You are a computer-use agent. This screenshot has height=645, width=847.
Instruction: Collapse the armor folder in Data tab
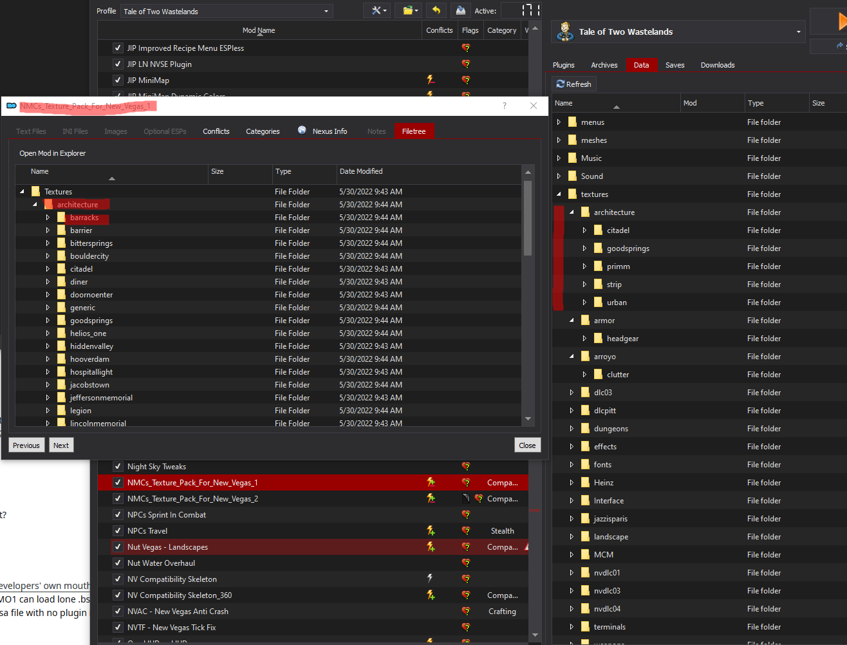tap(572, 320)
